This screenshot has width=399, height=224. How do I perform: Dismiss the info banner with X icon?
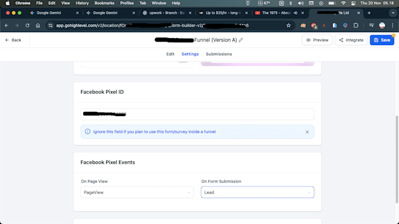pos(307,132)
